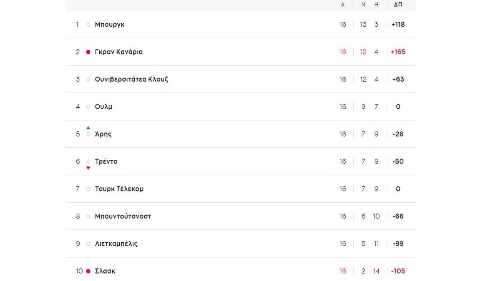Click status circle beside Ουνιβερσιτάτεα Κλουζ
This screenshot has width=488, height=281.
88,80
